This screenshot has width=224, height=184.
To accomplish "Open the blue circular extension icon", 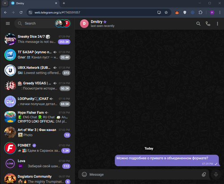I will [193, 13].
